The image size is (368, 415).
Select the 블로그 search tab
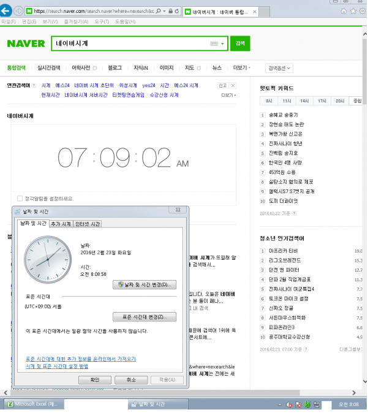pyautogui.click(x=115, y=68)
